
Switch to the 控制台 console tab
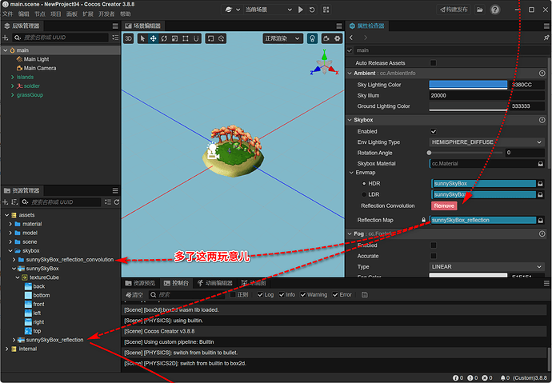click(176, 283)
